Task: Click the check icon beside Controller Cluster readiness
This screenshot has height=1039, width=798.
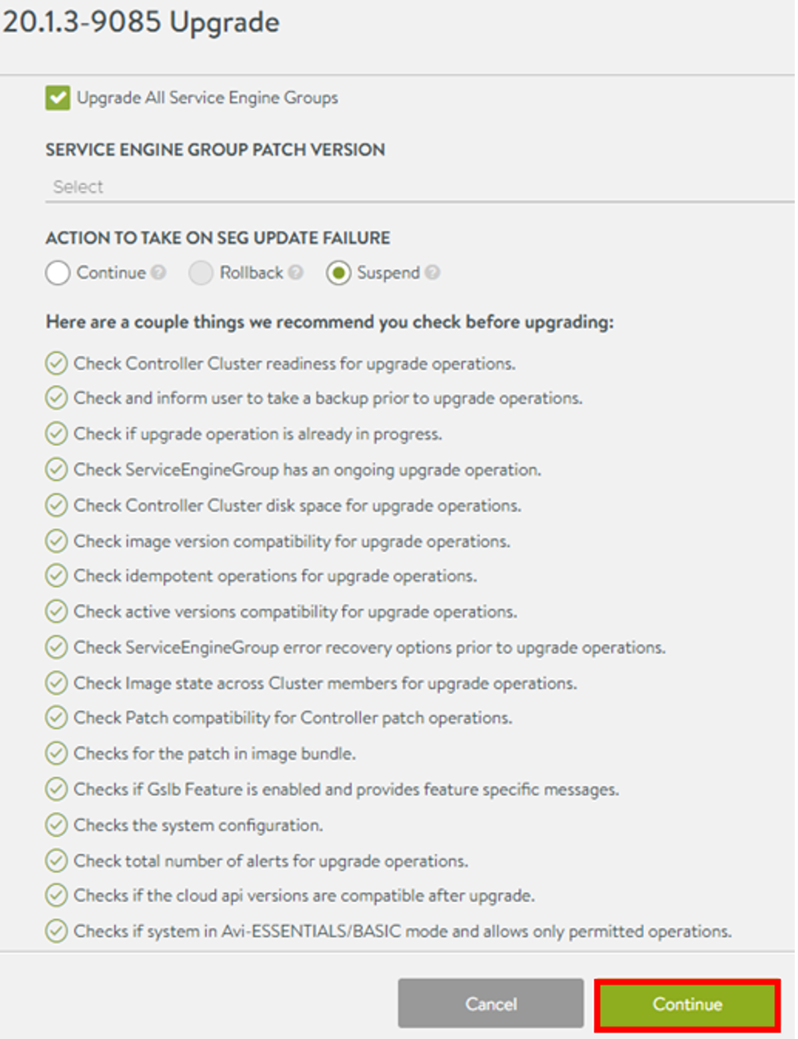Action: pos(55,363)
